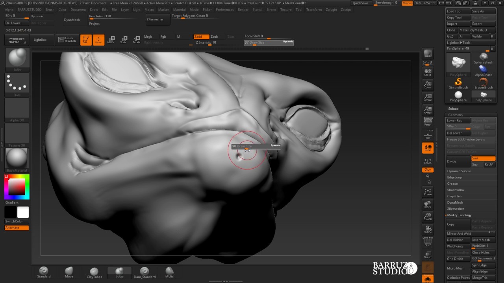Toggle Smt option next to Divide

click(x=483, y=158)
